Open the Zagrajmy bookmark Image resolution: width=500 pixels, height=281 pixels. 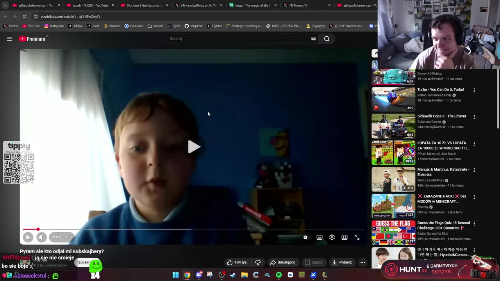(x=316, y=26)
